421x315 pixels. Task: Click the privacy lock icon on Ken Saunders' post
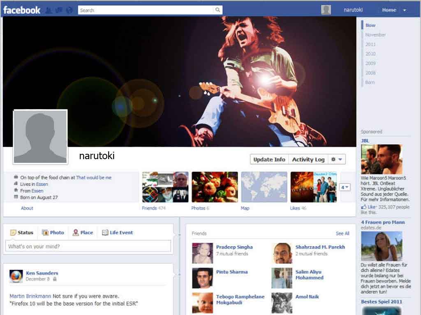click(x=55, y=279)
